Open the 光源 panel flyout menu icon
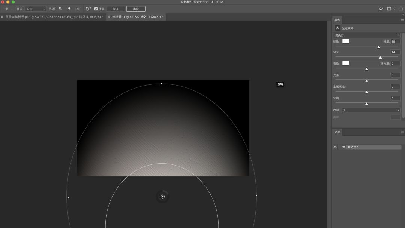405x228 pixels. point(402,132)
